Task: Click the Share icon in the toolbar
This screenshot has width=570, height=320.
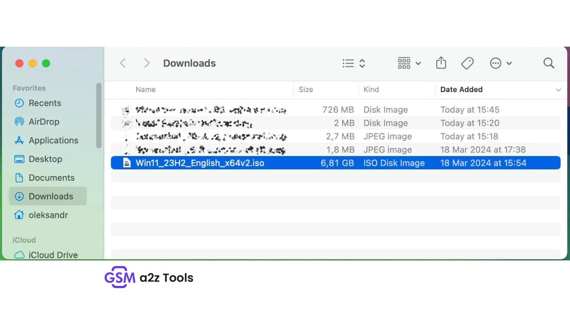Action: (x=441, y=63)
